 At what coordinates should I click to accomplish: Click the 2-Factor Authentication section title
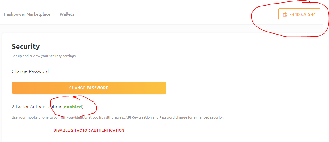[x=37, y=107]
